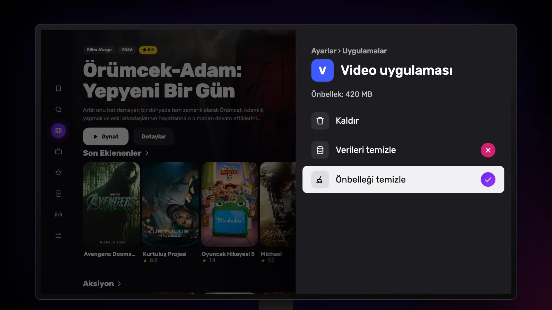
Task: Open the Michael movie poster
Action: pos(278,204)
